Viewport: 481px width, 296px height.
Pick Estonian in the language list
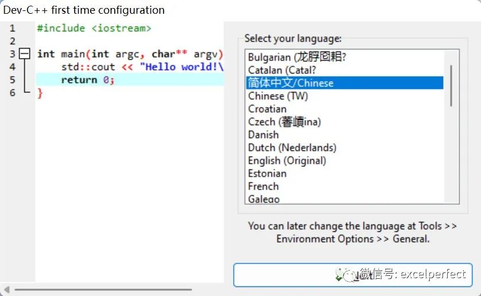345,173
